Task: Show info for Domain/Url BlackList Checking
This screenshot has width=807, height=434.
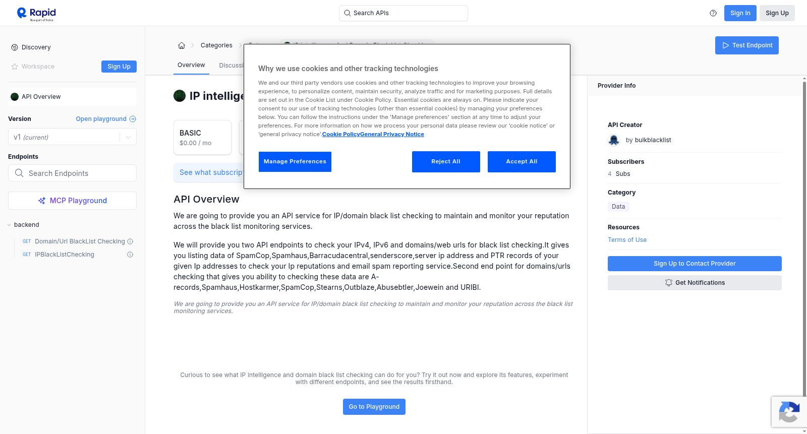Action: [x=130, y=241]
